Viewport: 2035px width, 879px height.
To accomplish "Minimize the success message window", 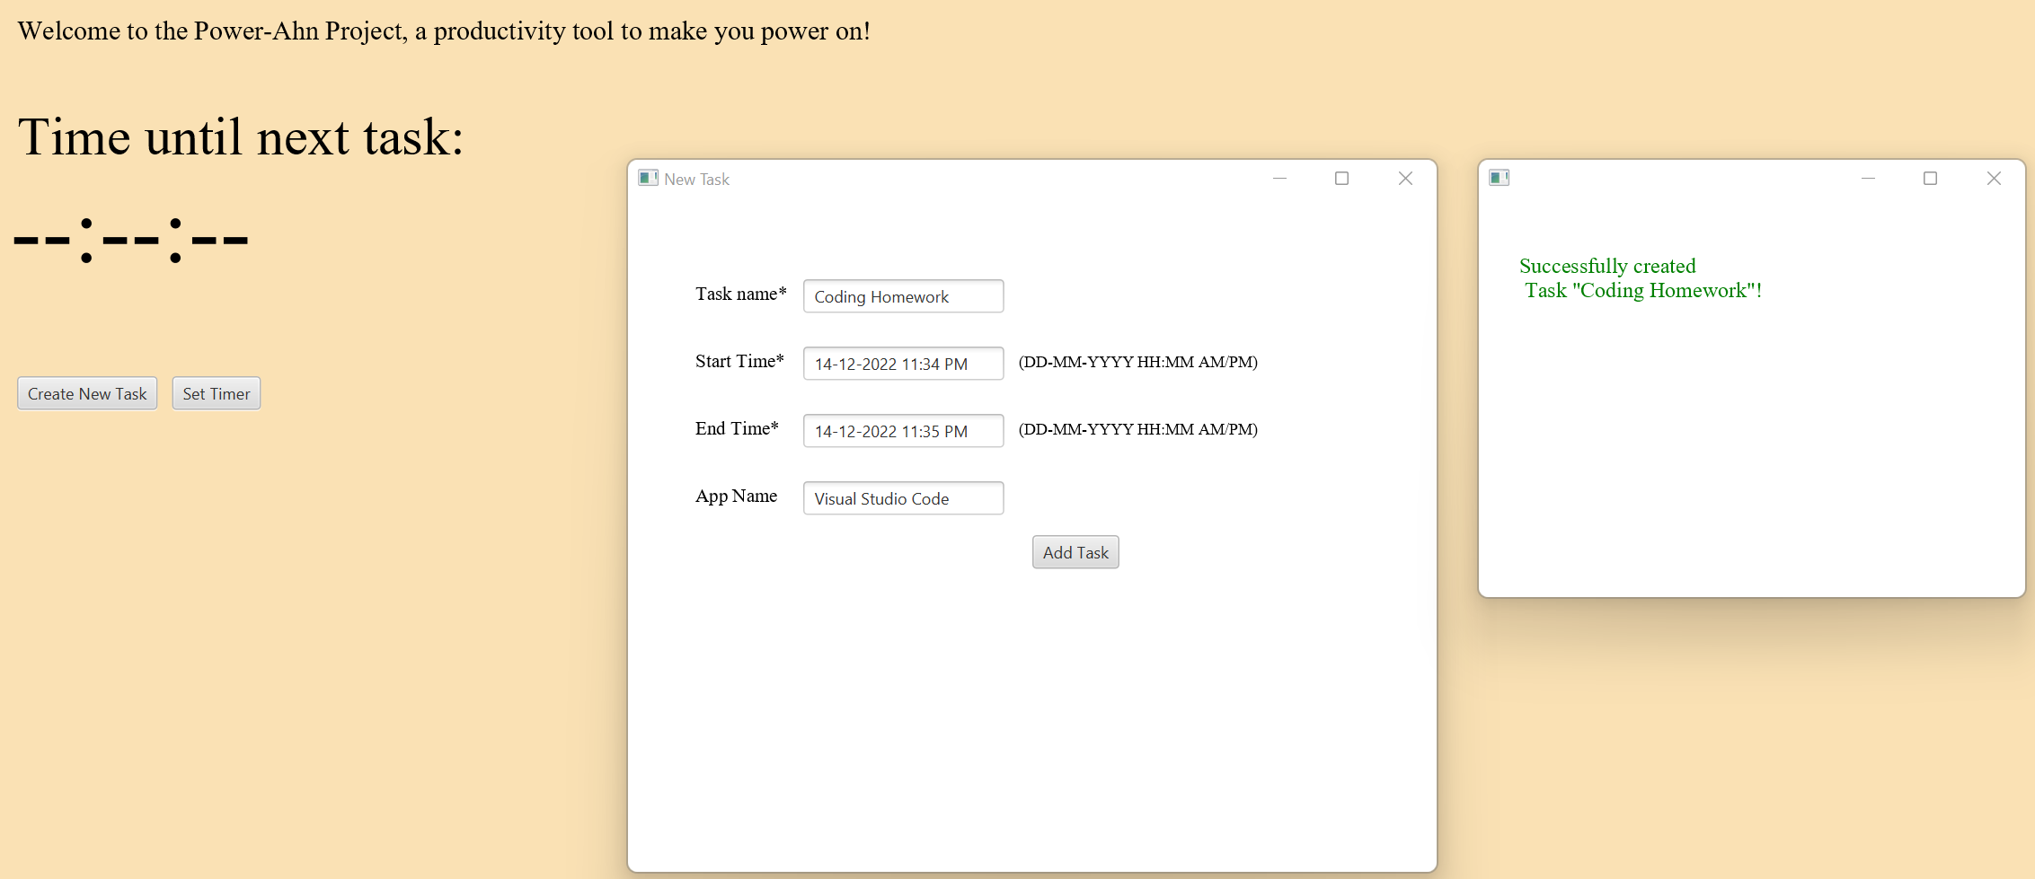I will pyautogui.click(x=1868, y=179).
